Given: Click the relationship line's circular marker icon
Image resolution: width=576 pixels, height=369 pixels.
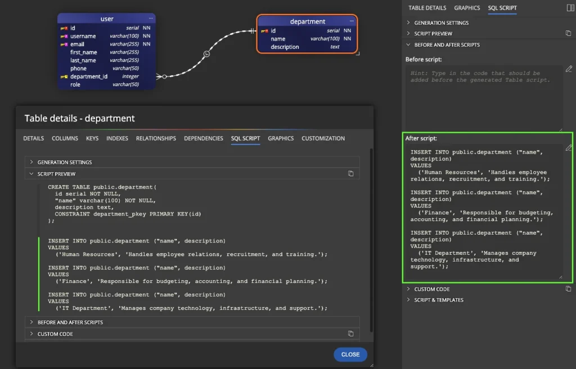Looking at the screenshot, I should (206, 53).
